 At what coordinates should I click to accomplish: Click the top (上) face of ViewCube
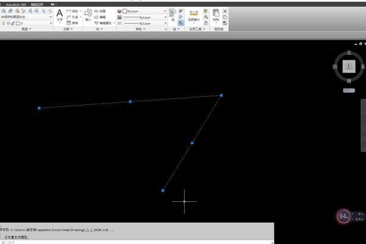(x=348, y=66)
